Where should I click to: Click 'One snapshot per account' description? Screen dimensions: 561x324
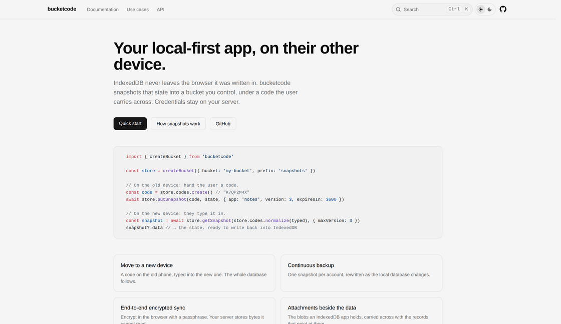click(x=359, y=274)
